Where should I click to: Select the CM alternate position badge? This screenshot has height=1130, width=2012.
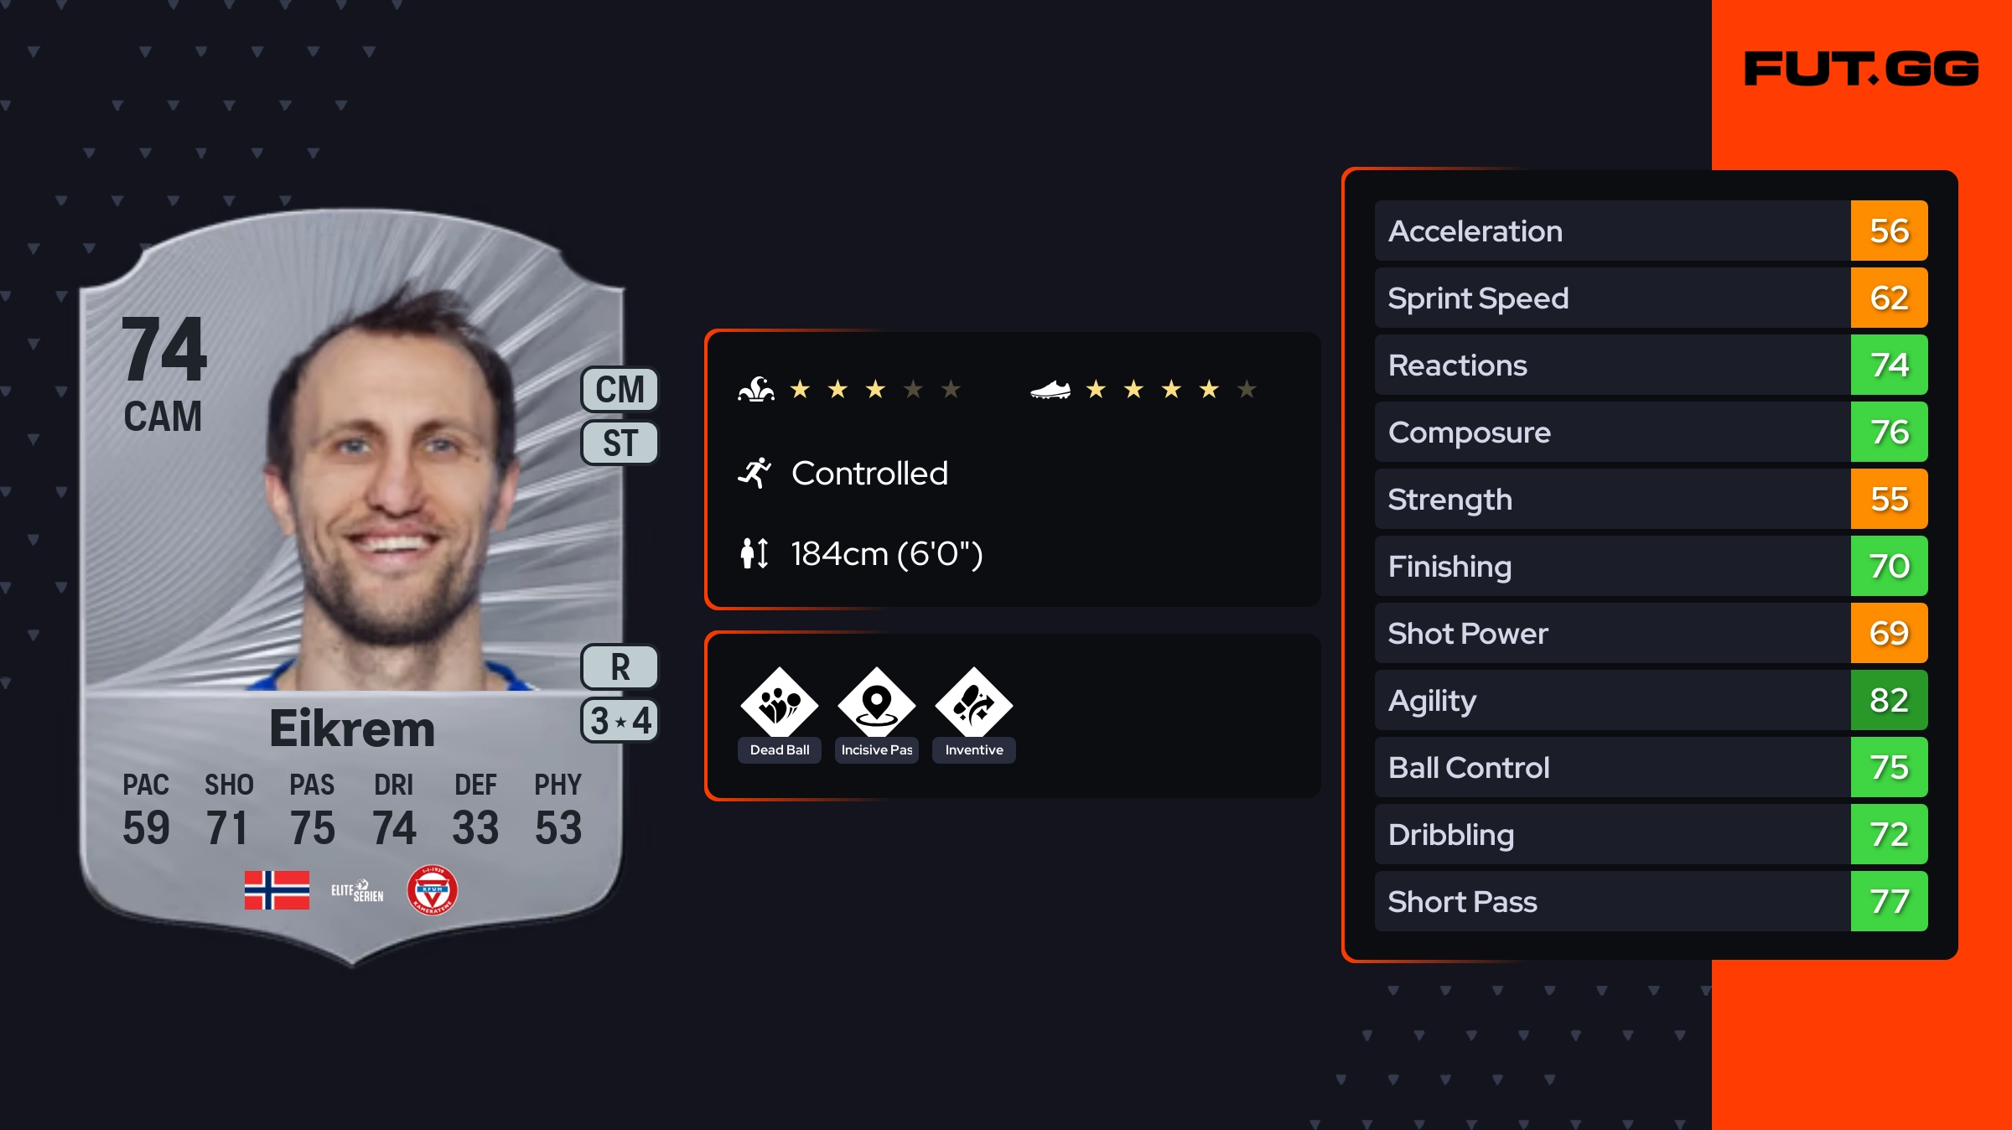620,390
